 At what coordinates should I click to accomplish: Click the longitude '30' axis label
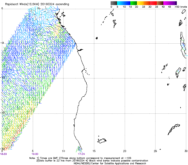point(186,151)
